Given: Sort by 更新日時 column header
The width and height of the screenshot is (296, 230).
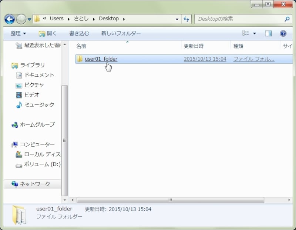Looking at the screenshot, I should (x=194, y=46).
